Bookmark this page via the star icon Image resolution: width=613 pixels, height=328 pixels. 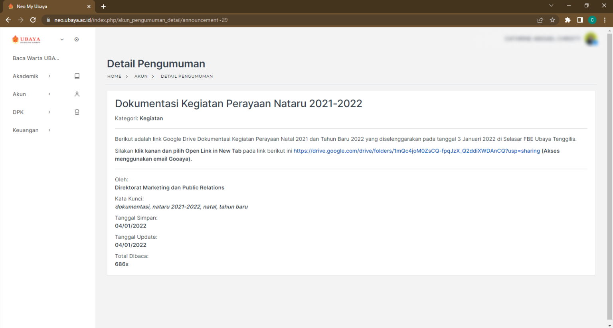(x=553, y=20)
